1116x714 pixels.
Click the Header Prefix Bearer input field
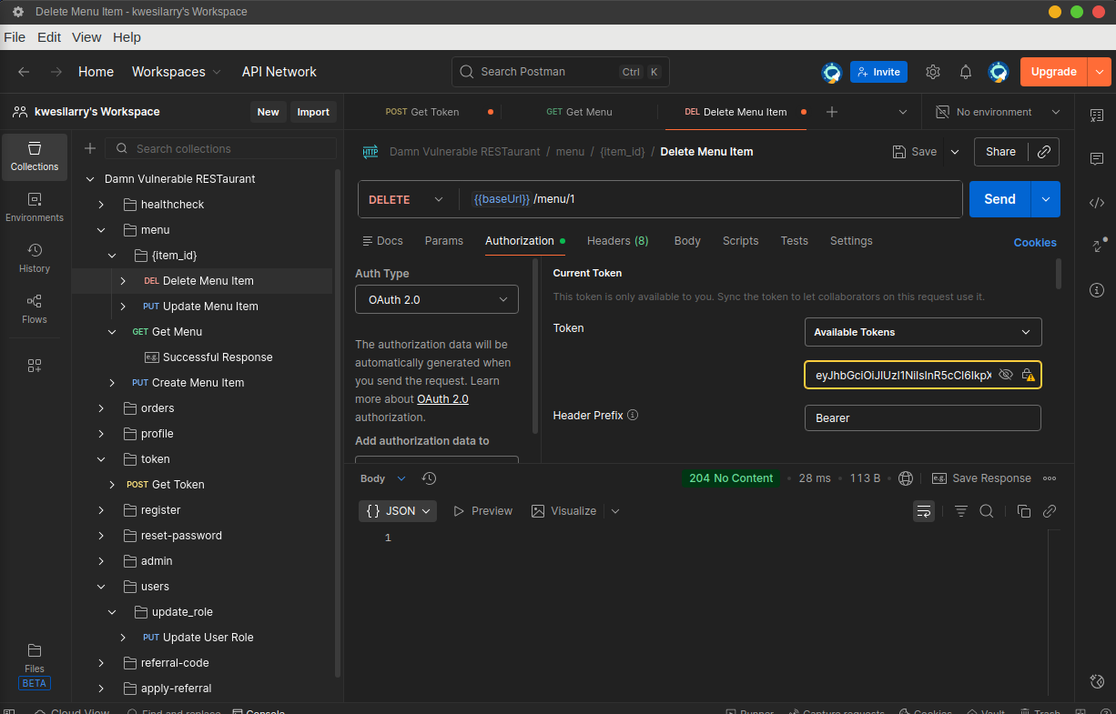click(x=923, y=418)
